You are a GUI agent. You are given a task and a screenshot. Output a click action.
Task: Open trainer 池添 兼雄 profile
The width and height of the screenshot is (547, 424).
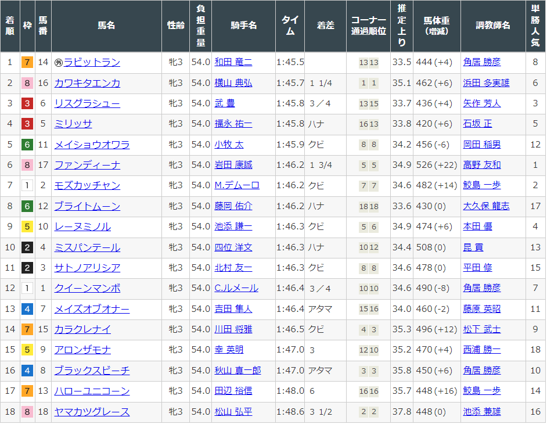pyautogui.click(x=482, y=412)
